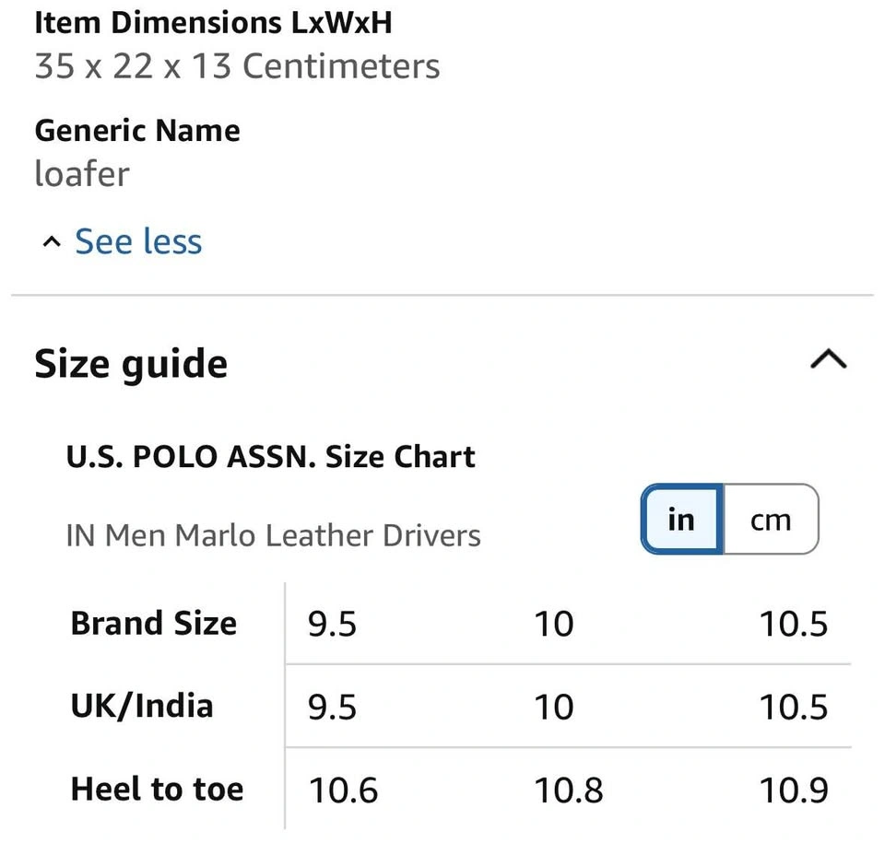Click the Size guide section heading
885x843 pixels.
click(131, 364)
